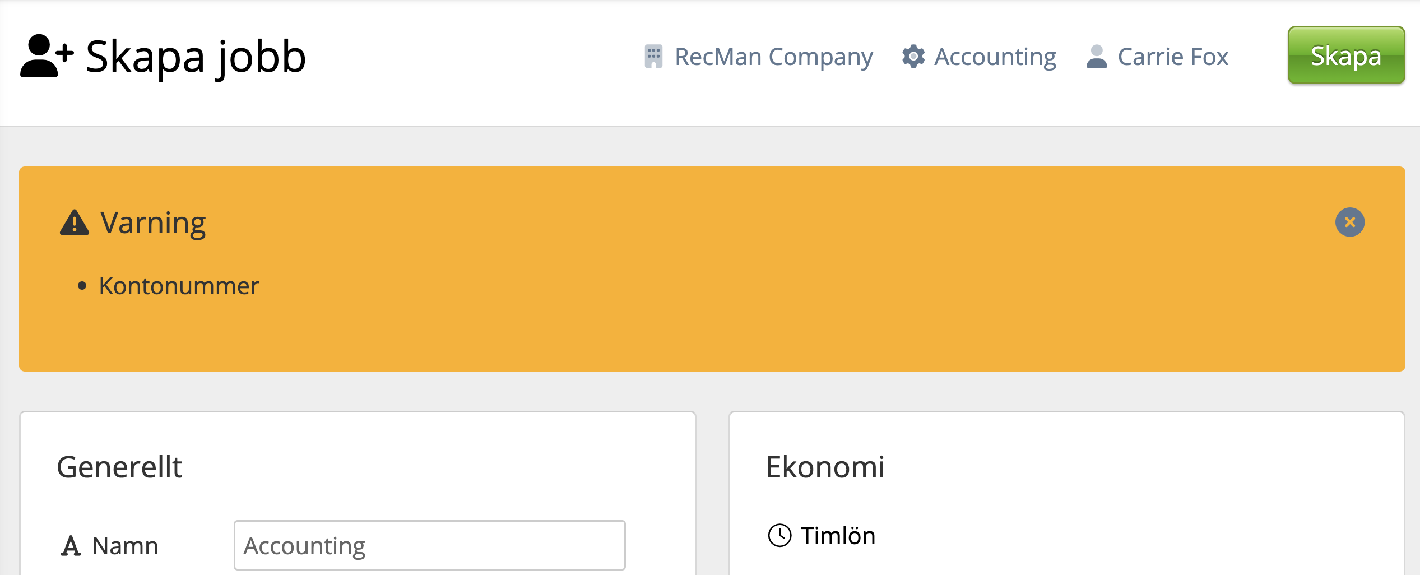Screen dimensions: 1420x575
Task: Click the Skapa jobb page title
Action: [196, 57]
